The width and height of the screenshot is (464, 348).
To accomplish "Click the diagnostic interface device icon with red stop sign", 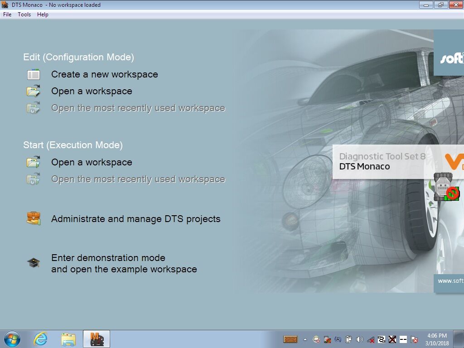I will point(446,187).
